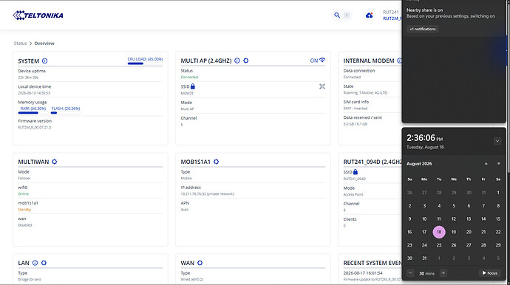Click the search shortcut slash key
Screen dimensions: 510x285
[x=347, y=15]
